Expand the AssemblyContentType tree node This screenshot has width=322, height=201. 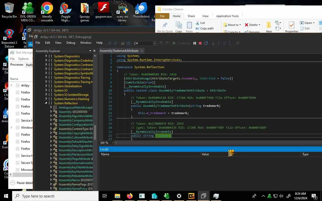tap(51, 129)
